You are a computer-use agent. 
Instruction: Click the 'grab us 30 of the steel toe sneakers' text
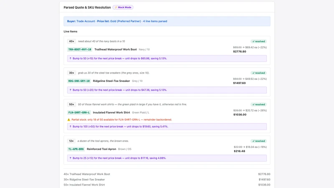[x=114, y=73]
